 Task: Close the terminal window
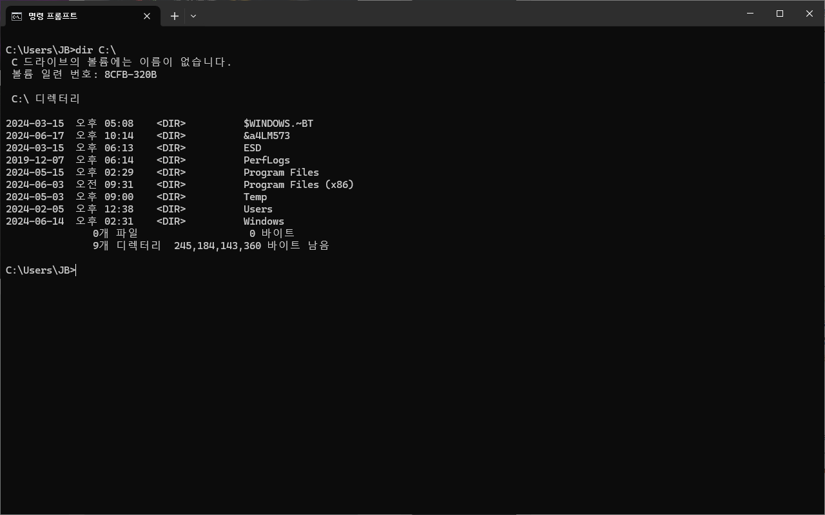(810, 14)
